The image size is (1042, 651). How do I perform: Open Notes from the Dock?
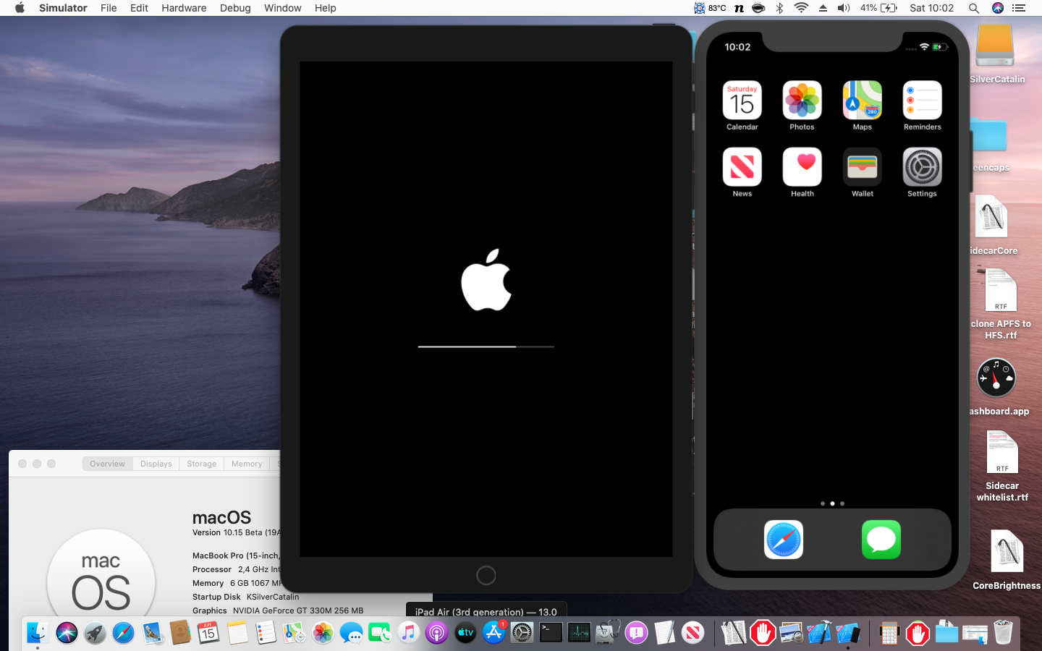click(237, 633)
